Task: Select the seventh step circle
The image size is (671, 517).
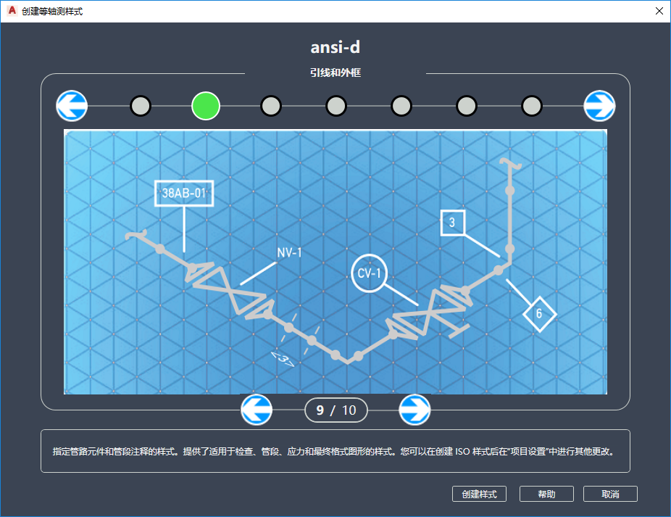Action: pos(531,106)
